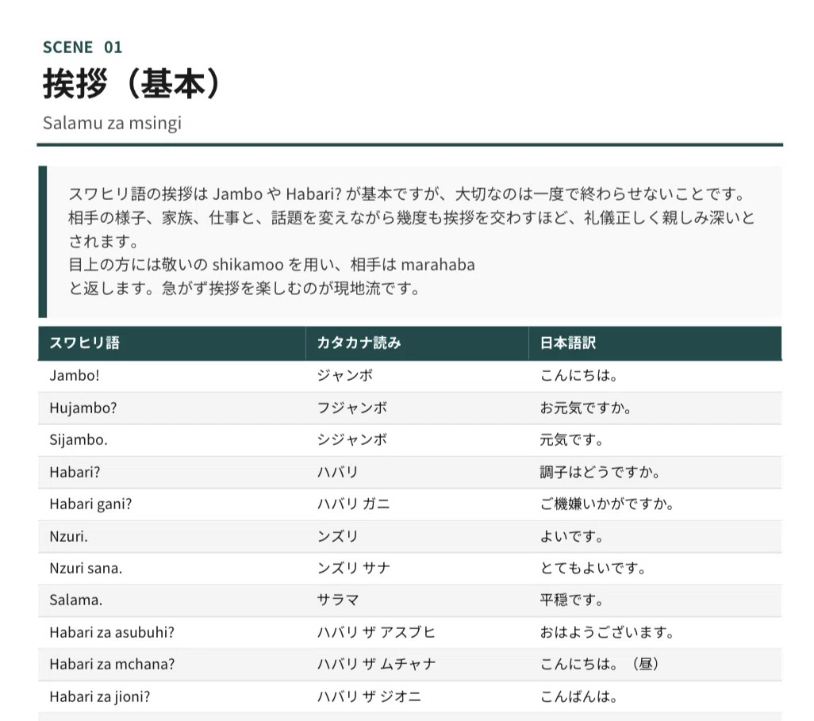The image size is (814, 721).
Task: Select the Jambo! table cell
Action: pos(172,376)
